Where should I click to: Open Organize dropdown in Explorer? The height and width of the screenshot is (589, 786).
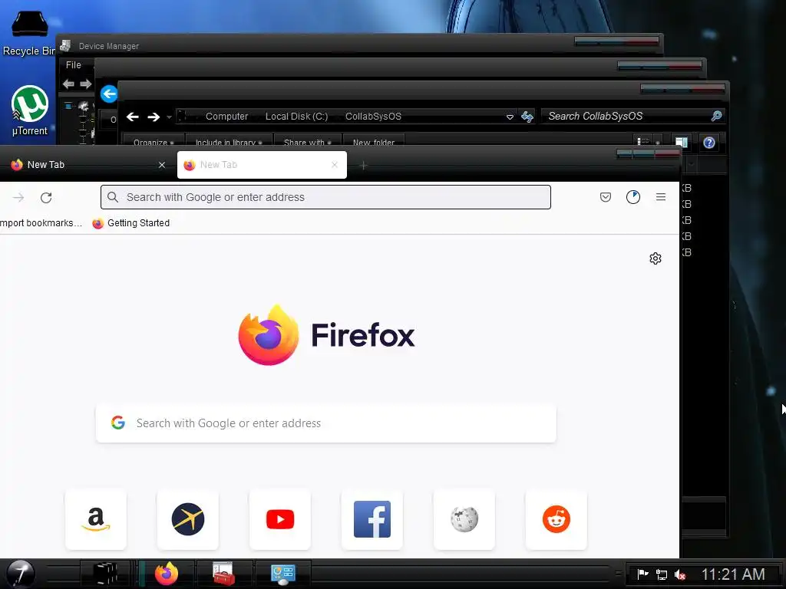[x=154, y=142]
